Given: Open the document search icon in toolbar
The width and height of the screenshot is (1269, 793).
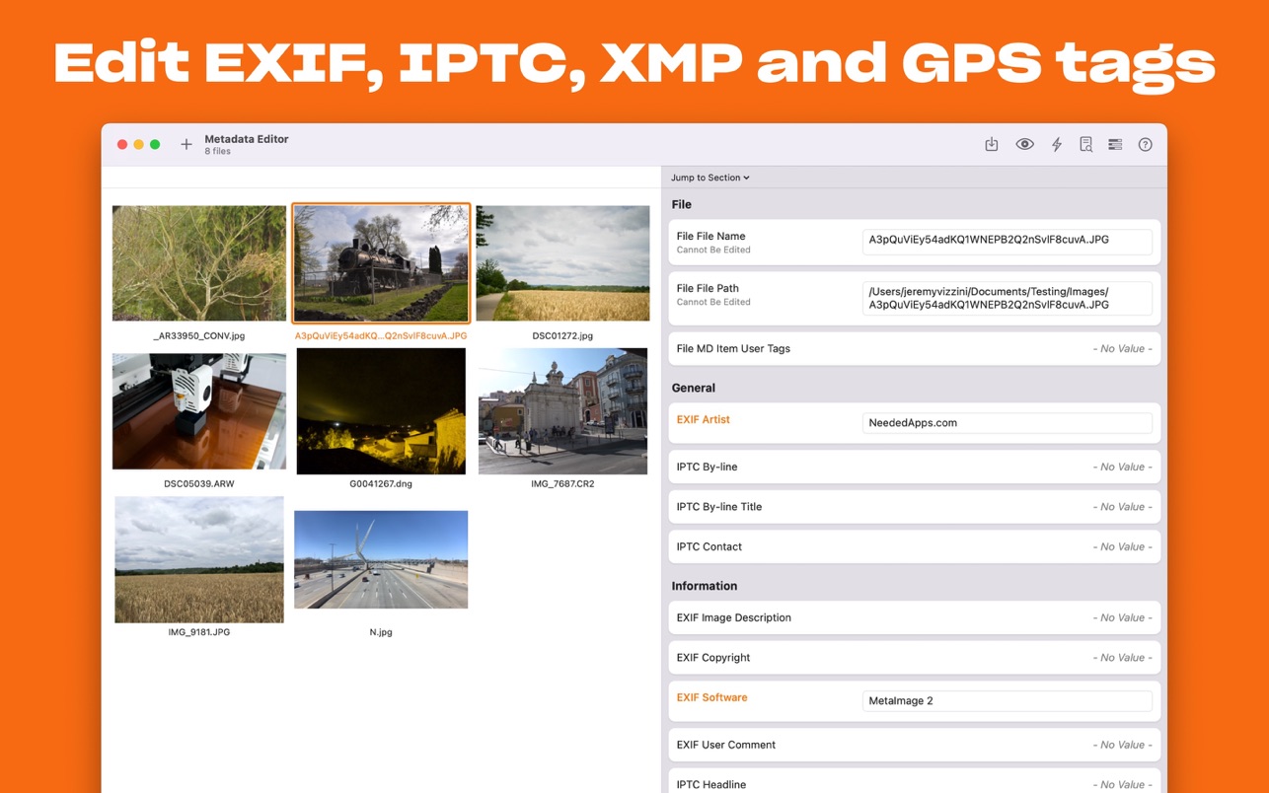Looking at the screenshot, I should (x=1085, y=145).
